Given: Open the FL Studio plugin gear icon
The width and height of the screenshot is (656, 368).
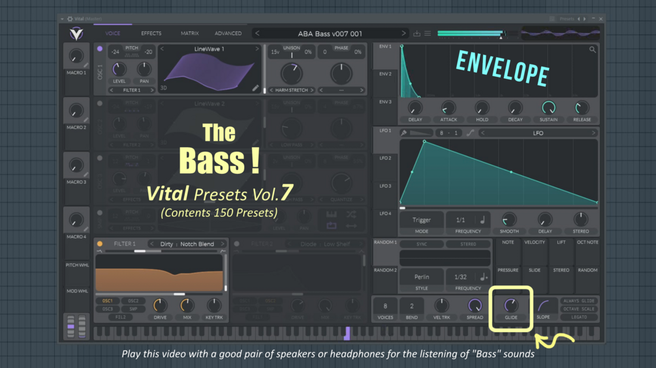Looking at the screenshot, I should (x=70, y=19).
